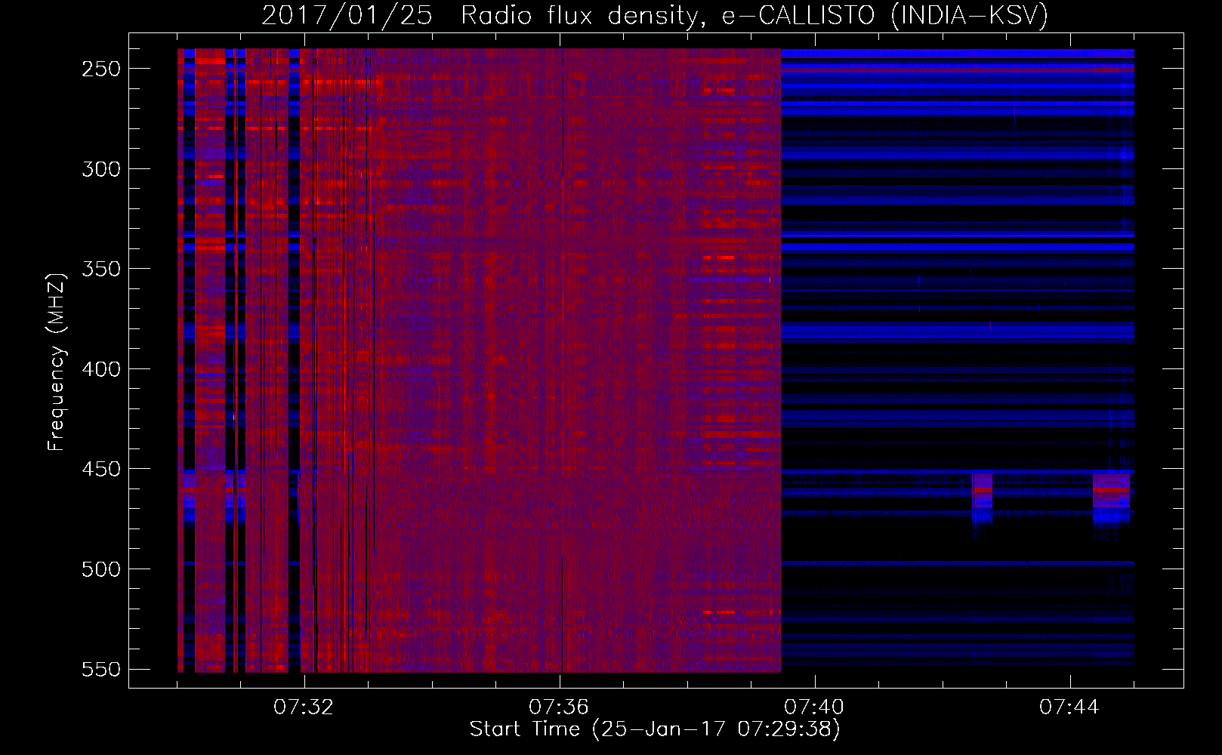The image size is (1222, 755).
Task: Click the 07:40 time tick label
Action: (814, 707)
